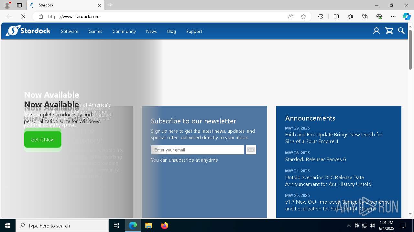This screenshot has height=232, width=414.
Task: Open the Support menu
Action: pos(194,31)
